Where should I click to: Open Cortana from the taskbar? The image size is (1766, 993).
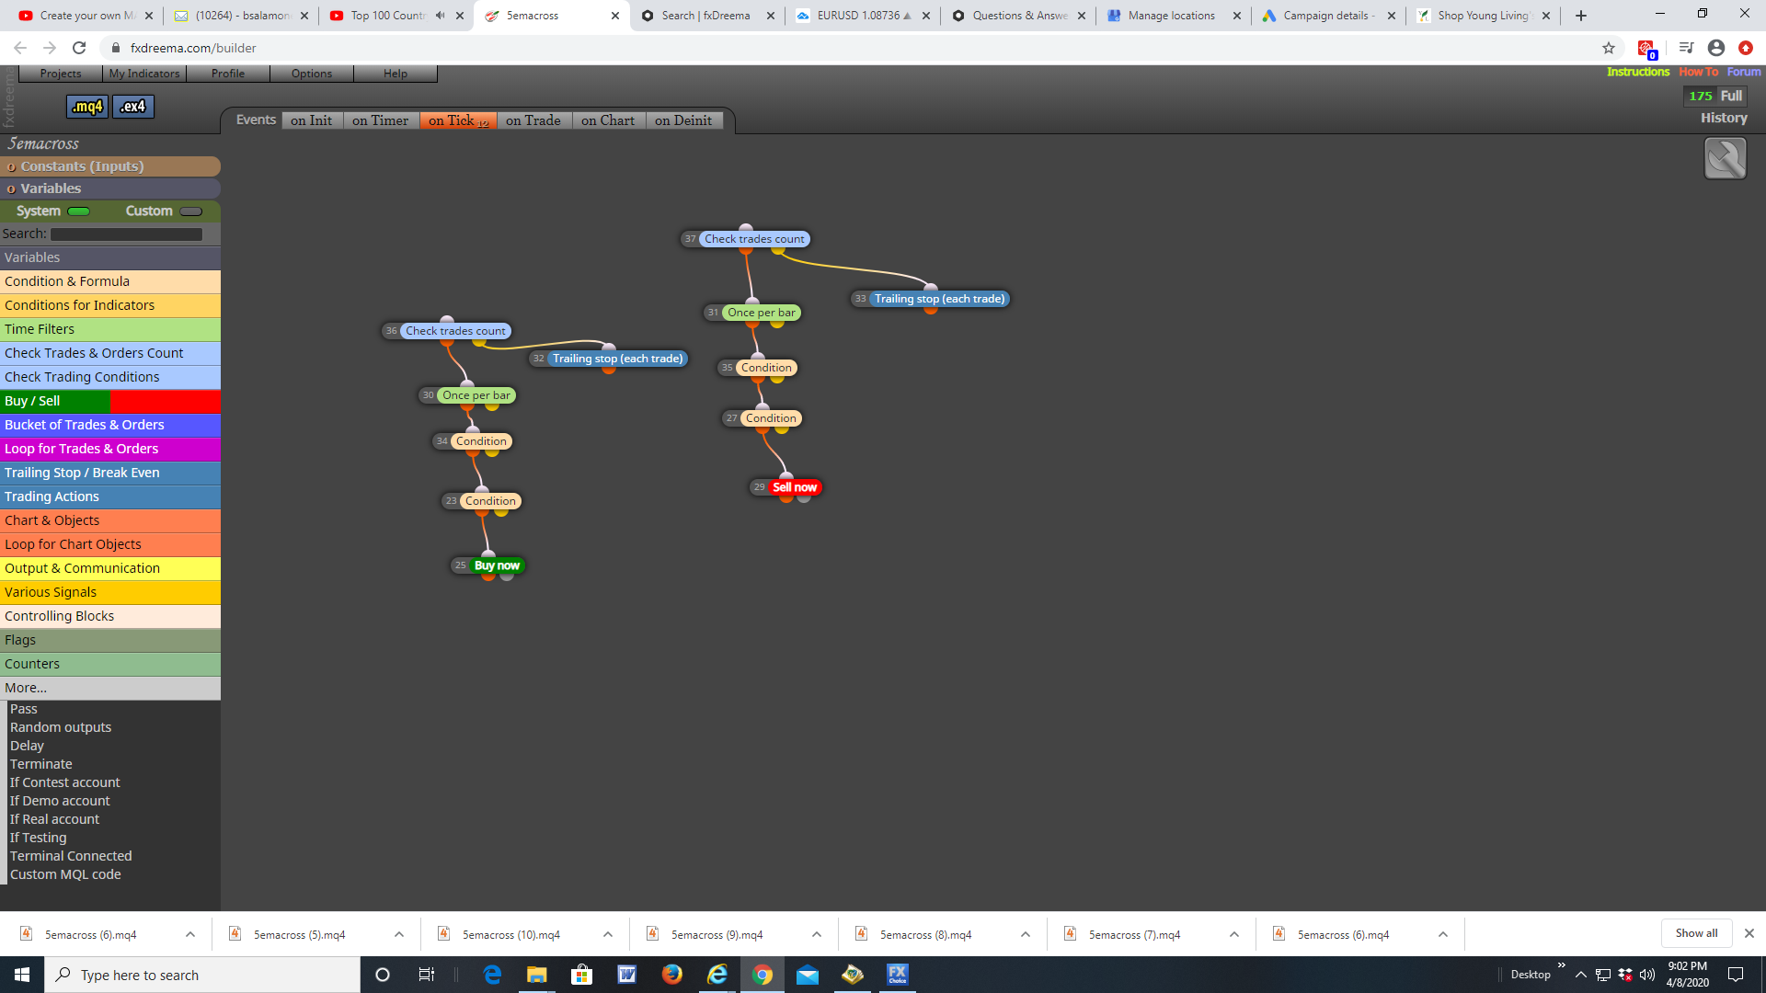[x=383, y=975]
